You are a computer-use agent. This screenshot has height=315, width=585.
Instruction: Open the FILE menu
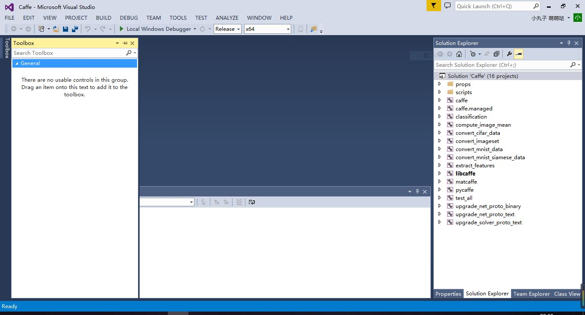tap(9, 18)
